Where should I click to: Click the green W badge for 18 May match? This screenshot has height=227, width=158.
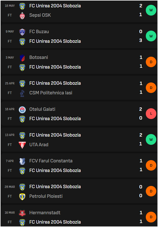(x=151, y=10)
